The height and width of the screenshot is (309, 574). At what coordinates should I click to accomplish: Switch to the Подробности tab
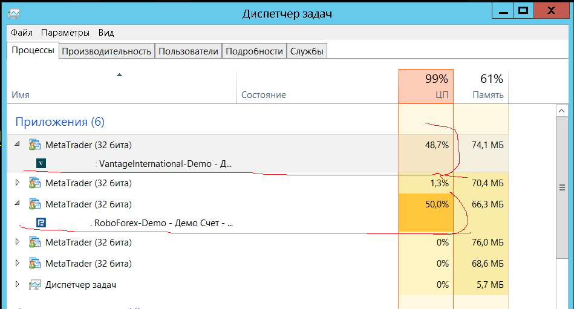pyautogui.click(x=255, y=51)
